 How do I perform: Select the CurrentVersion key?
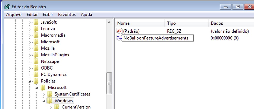pos(76,107)
